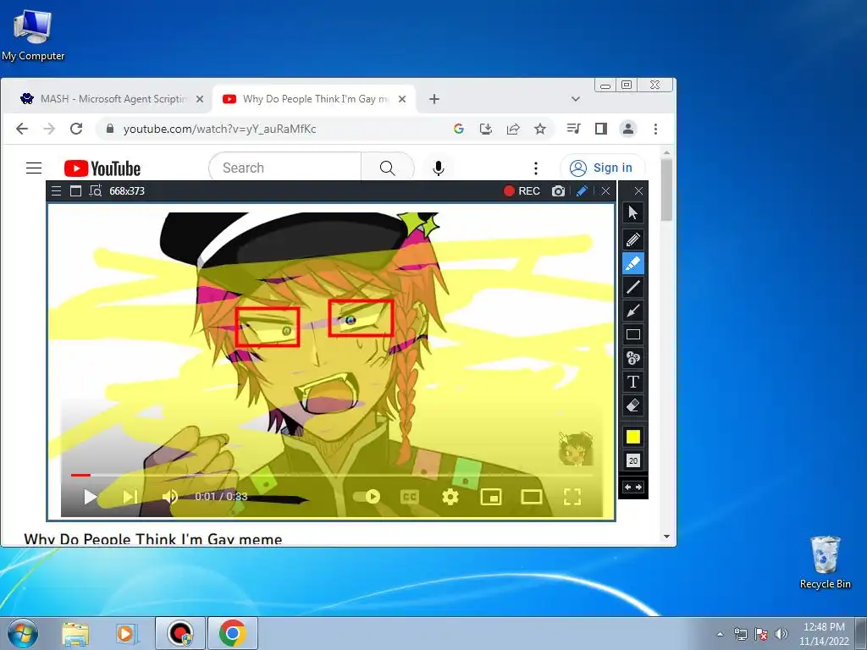867x650 pixels.
Task: Take a screenshot with camera icon
Action: click(559, 190)
